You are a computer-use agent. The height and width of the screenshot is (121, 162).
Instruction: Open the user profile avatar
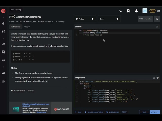click(145, 11)
